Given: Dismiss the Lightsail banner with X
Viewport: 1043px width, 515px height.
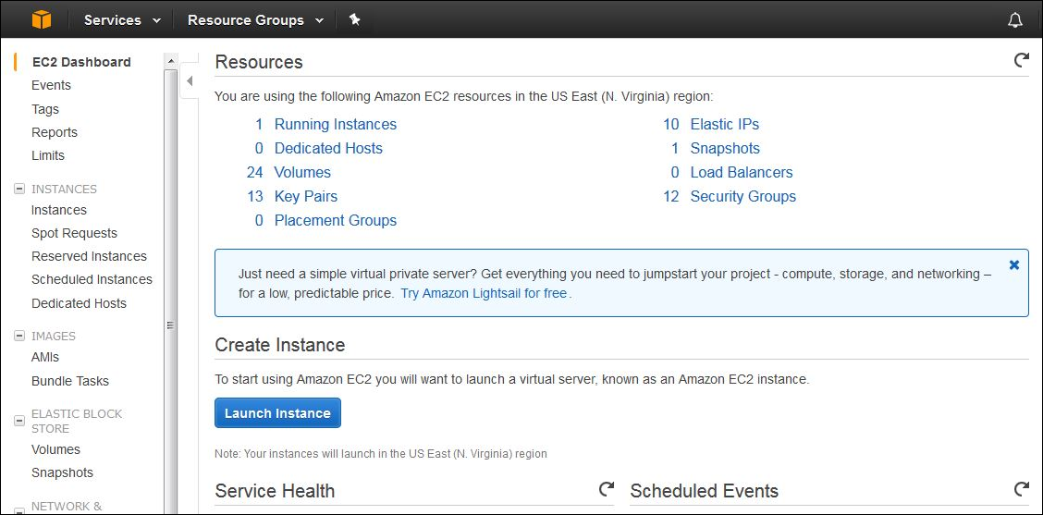Looking at the screenshot, I should click(1014, 264).
